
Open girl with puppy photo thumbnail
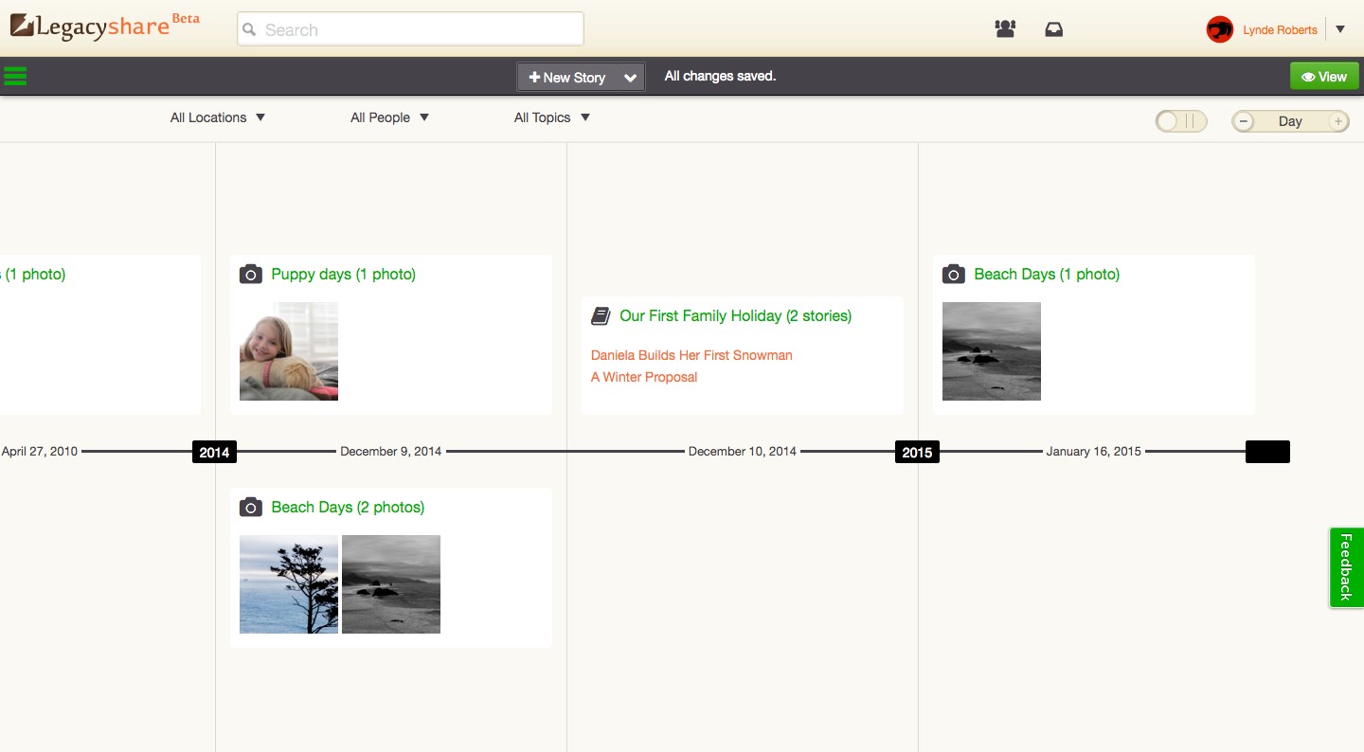coord(289,351)
